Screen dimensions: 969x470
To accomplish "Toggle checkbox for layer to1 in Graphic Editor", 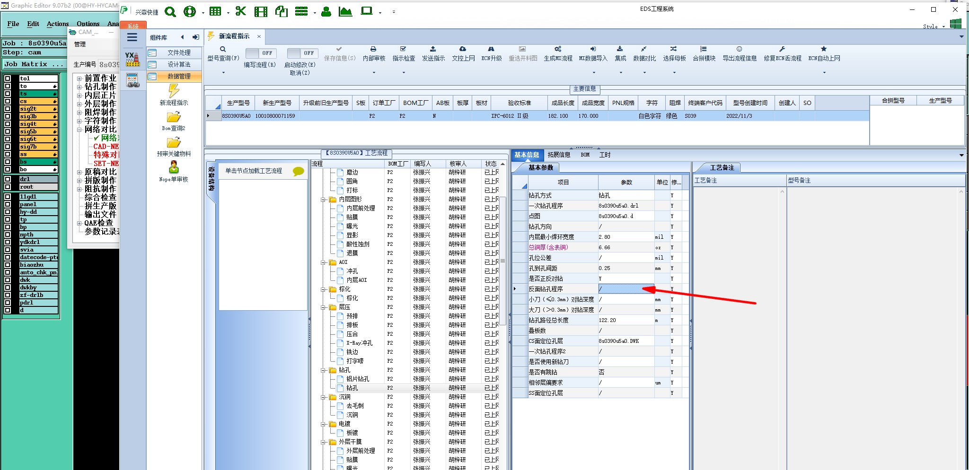I will [8, 78].
